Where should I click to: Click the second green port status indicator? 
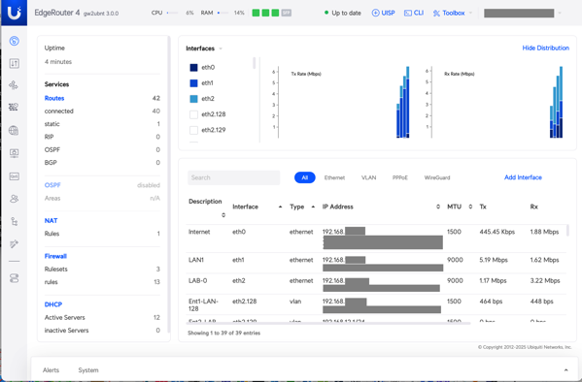265,13
